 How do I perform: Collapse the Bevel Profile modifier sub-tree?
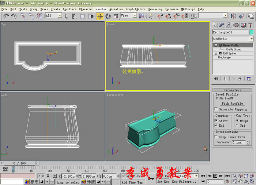click(220, 45)
